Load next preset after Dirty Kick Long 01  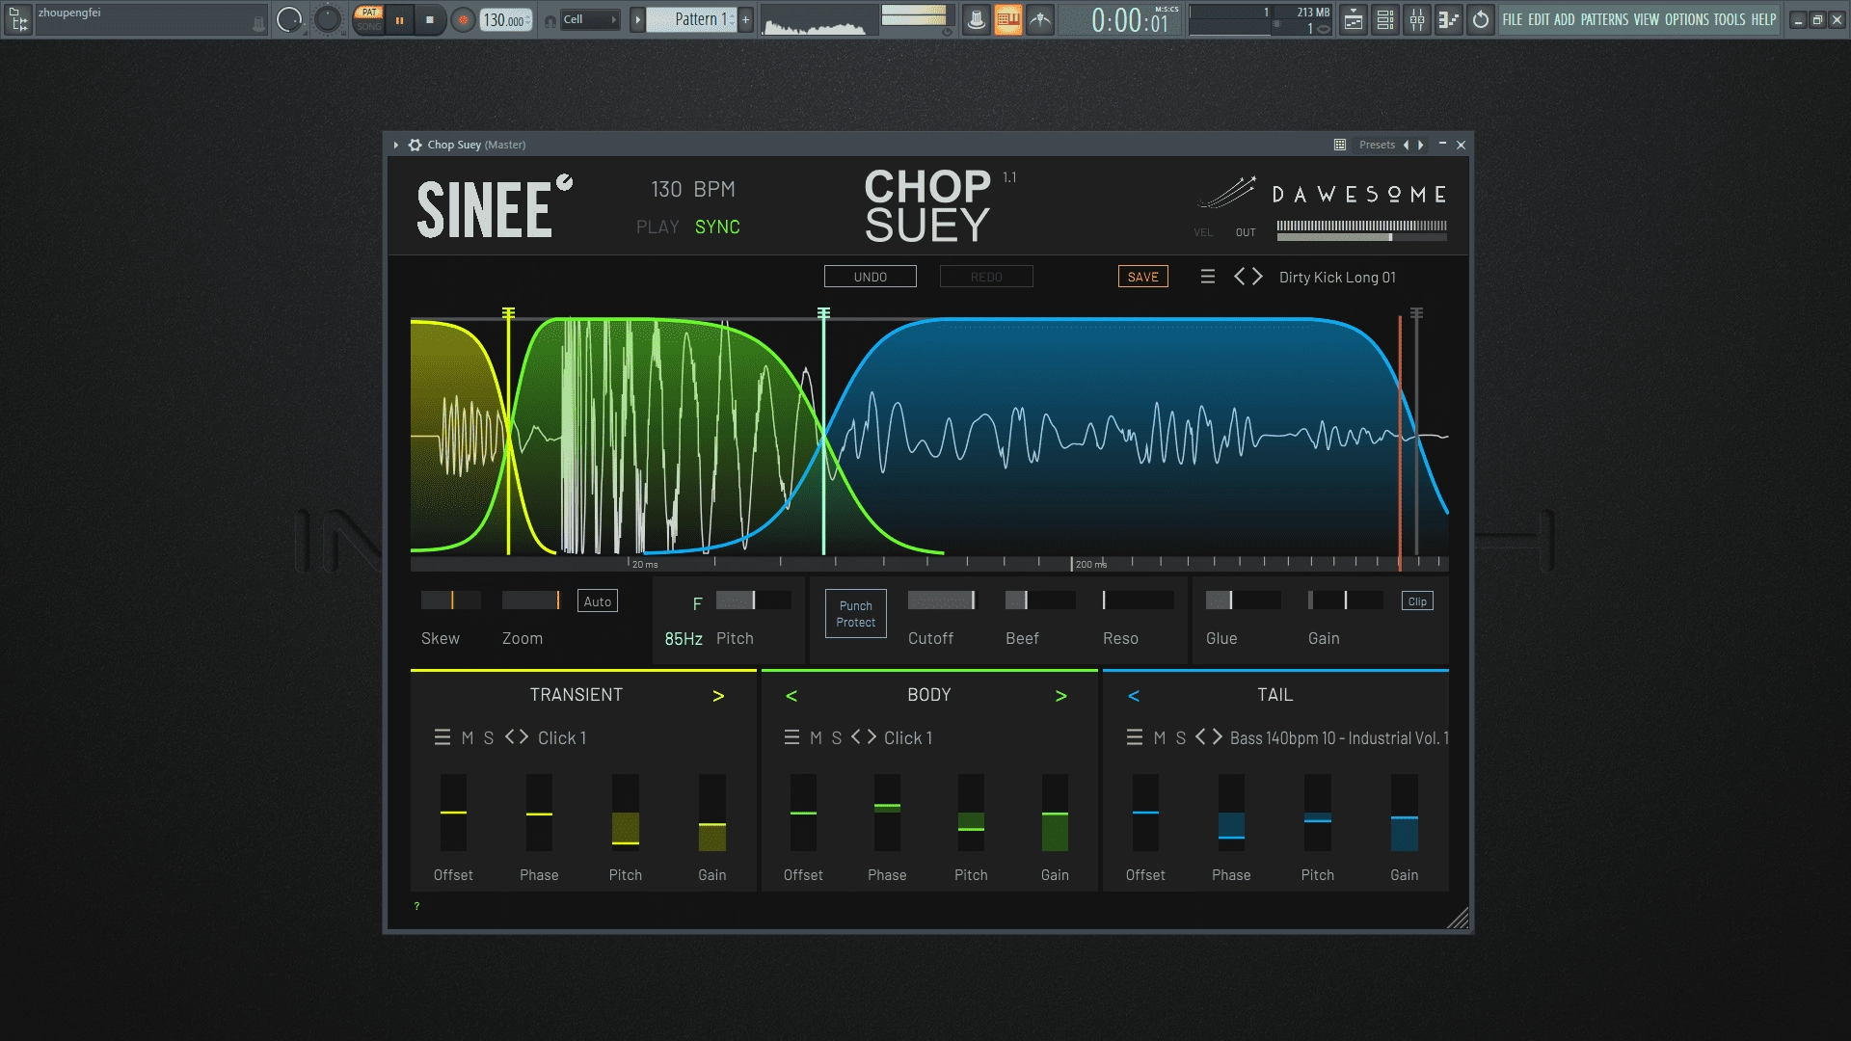tap(1257, 277)
